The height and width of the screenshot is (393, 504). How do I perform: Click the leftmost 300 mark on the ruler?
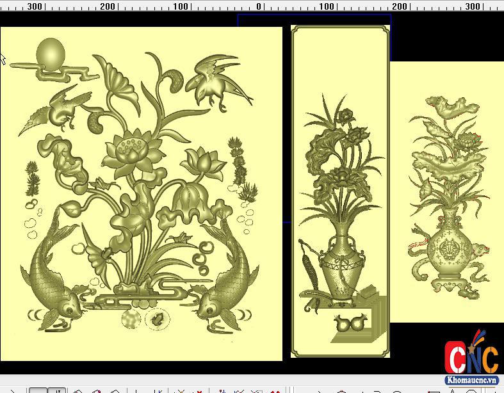[x=34, y=6]
